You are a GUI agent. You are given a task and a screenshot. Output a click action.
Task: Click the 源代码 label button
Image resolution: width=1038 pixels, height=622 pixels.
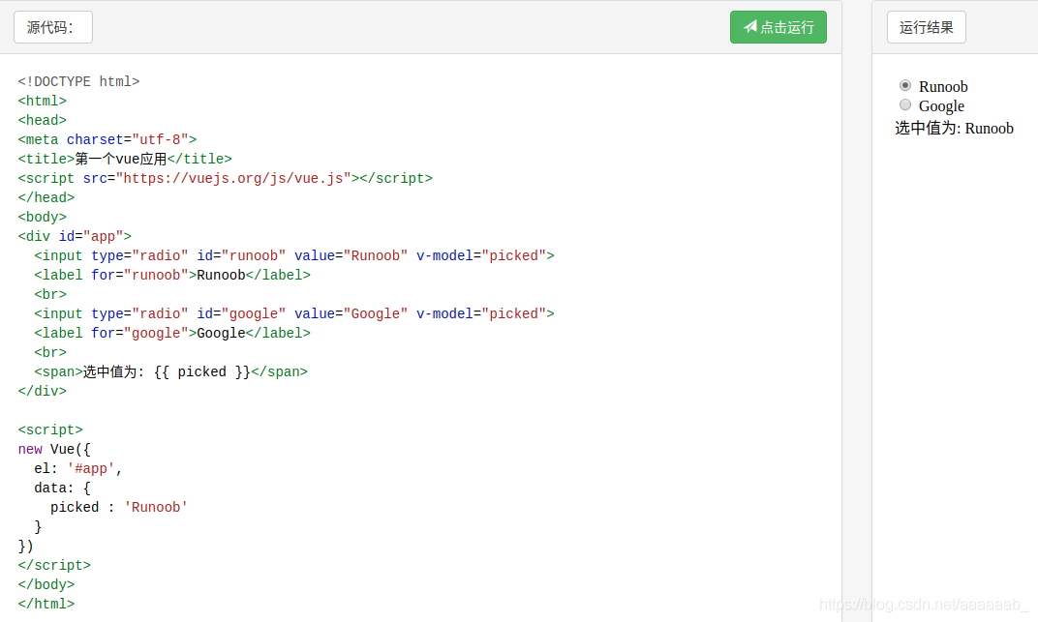point(53,27)
